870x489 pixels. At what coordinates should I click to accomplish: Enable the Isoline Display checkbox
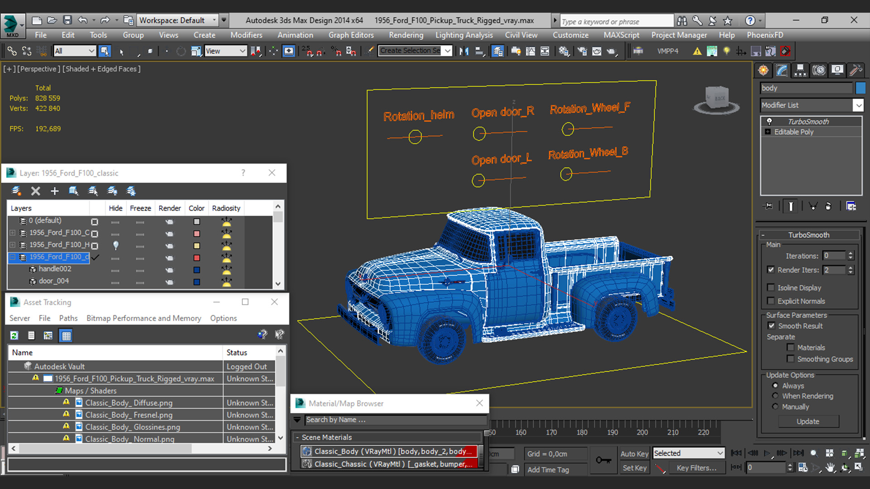pos(771,288)
